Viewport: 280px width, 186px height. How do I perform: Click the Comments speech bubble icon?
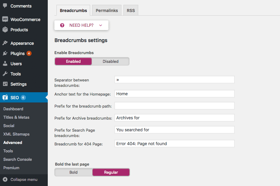[x=5, y=6]
